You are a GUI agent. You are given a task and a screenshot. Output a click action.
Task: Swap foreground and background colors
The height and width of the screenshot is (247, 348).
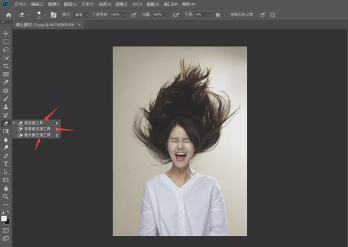[x=8, y=212]
